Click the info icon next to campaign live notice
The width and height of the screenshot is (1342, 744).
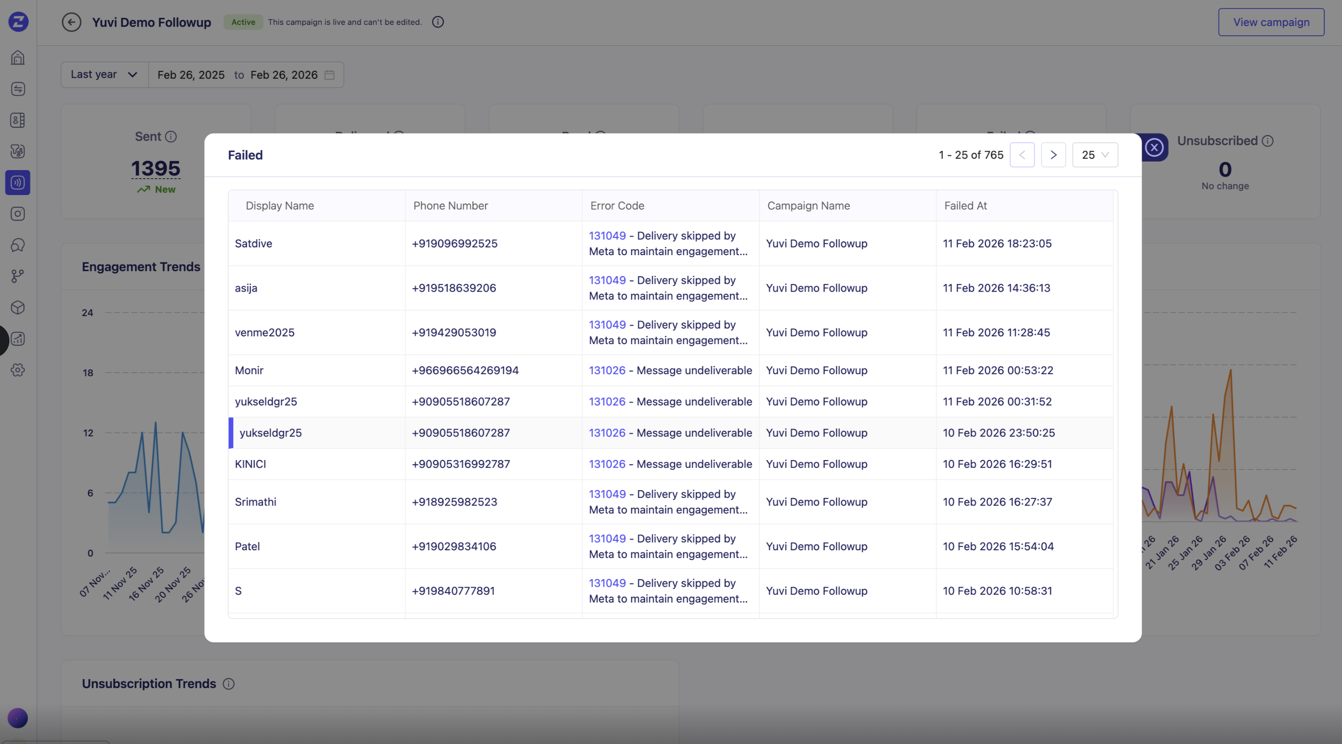point(438,22)
